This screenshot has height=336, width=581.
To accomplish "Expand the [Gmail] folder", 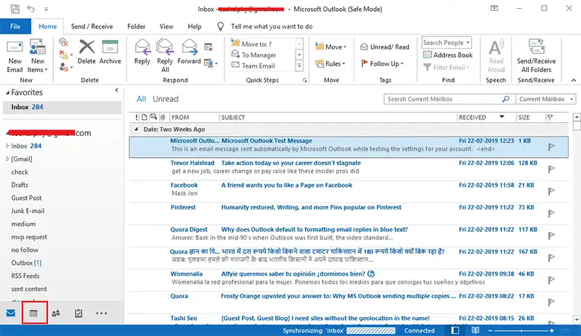I will (x=8, y=159).
